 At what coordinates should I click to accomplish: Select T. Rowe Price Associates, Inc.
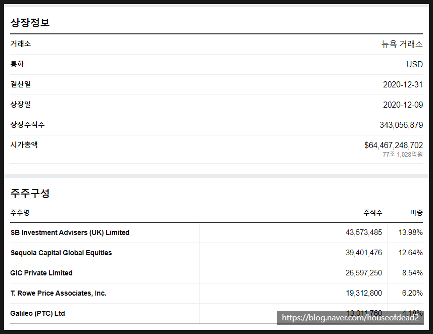point(58,293)
